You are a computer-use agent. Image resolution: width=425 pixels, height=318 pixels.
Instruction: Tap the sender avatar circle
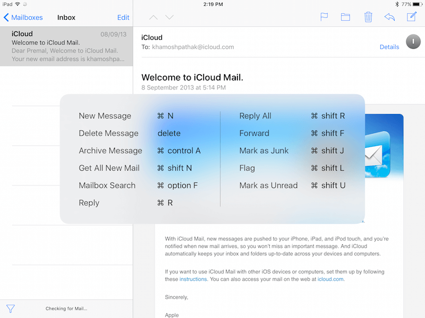(413, 42)
